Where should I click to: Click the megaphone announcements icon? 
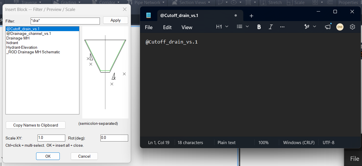[x=328, y=27]
